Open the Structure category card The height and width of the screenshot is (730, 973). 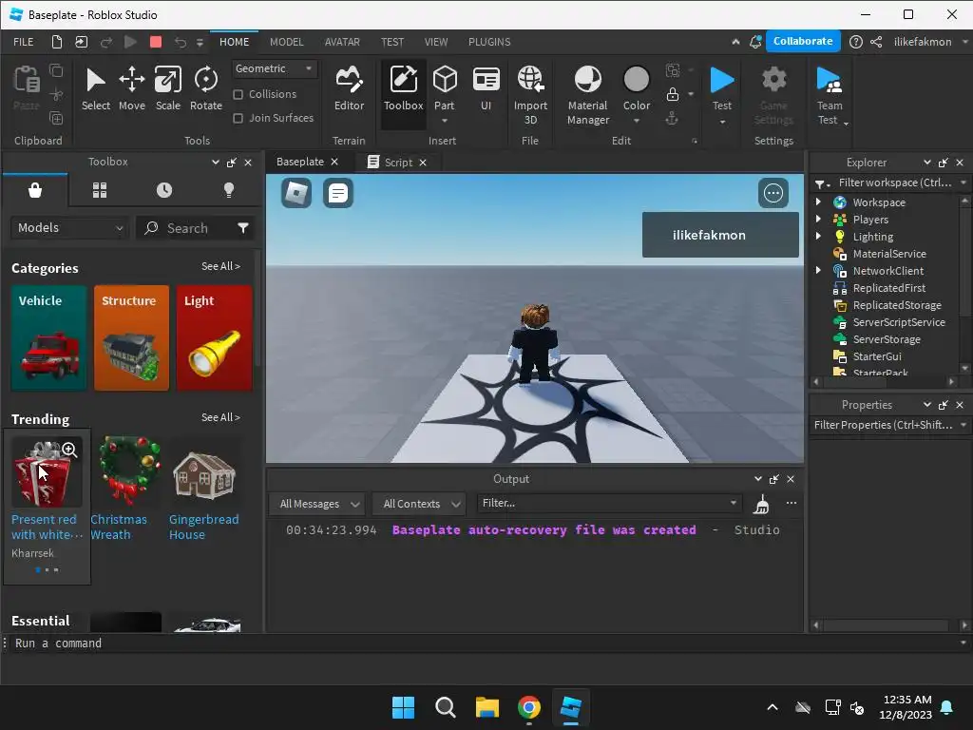pyautogui.click(x=131, y=337)
